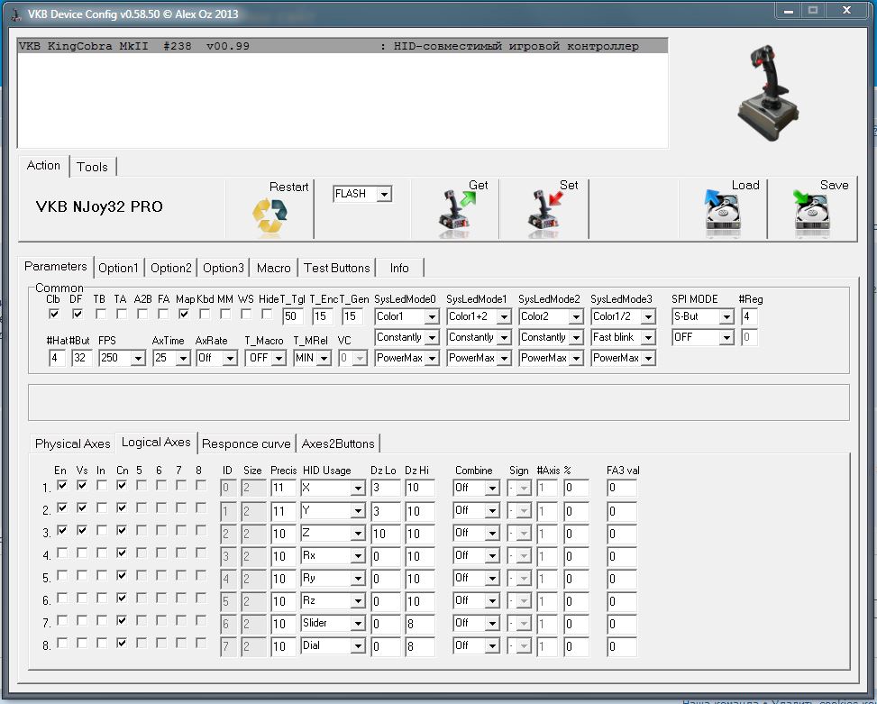Open the Info tab

[399, 268]
